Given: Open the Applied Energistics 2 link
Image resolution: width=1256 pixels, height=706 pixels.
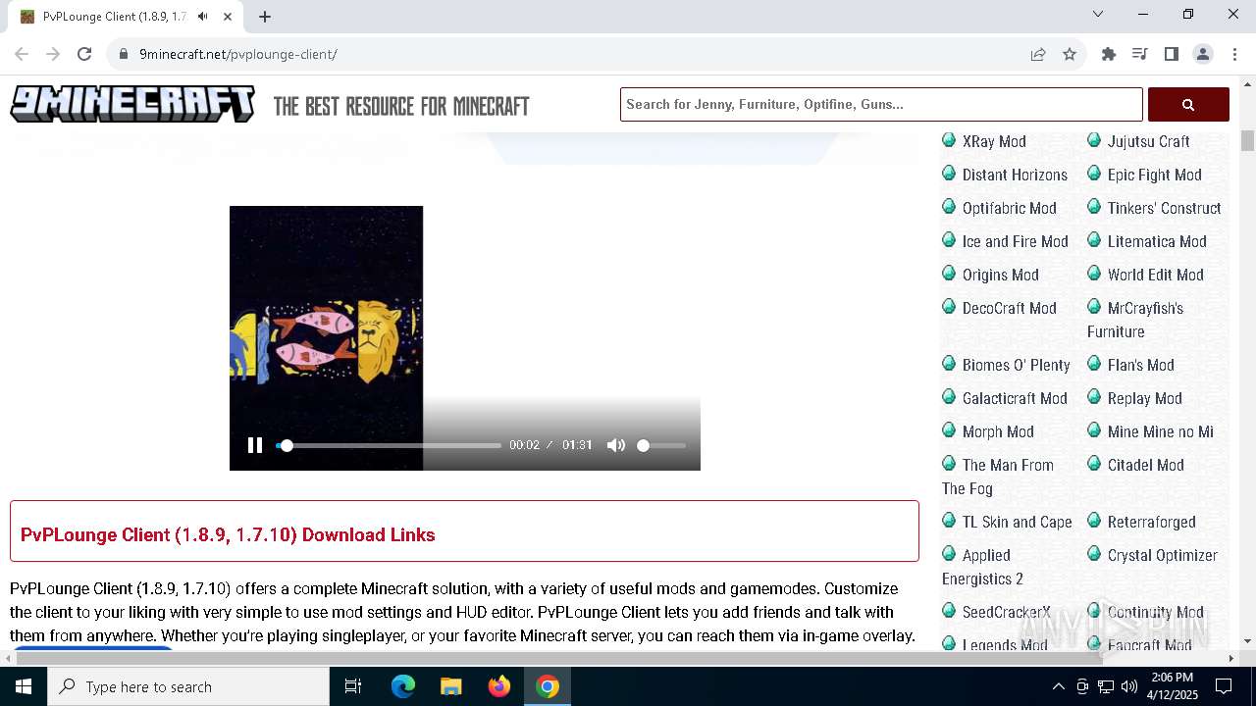Looking at the screenshot, I should (982, 567).
